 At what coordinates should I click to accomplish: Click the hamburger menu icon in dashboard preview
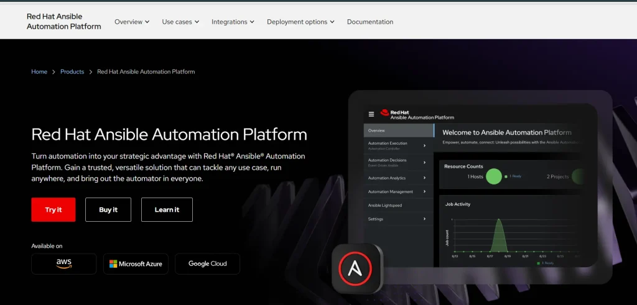[371, 114]
